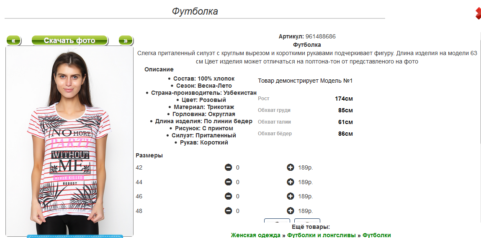
Task: Click the Описание heading
Action: pyautogui.click(x=159, y=69)
